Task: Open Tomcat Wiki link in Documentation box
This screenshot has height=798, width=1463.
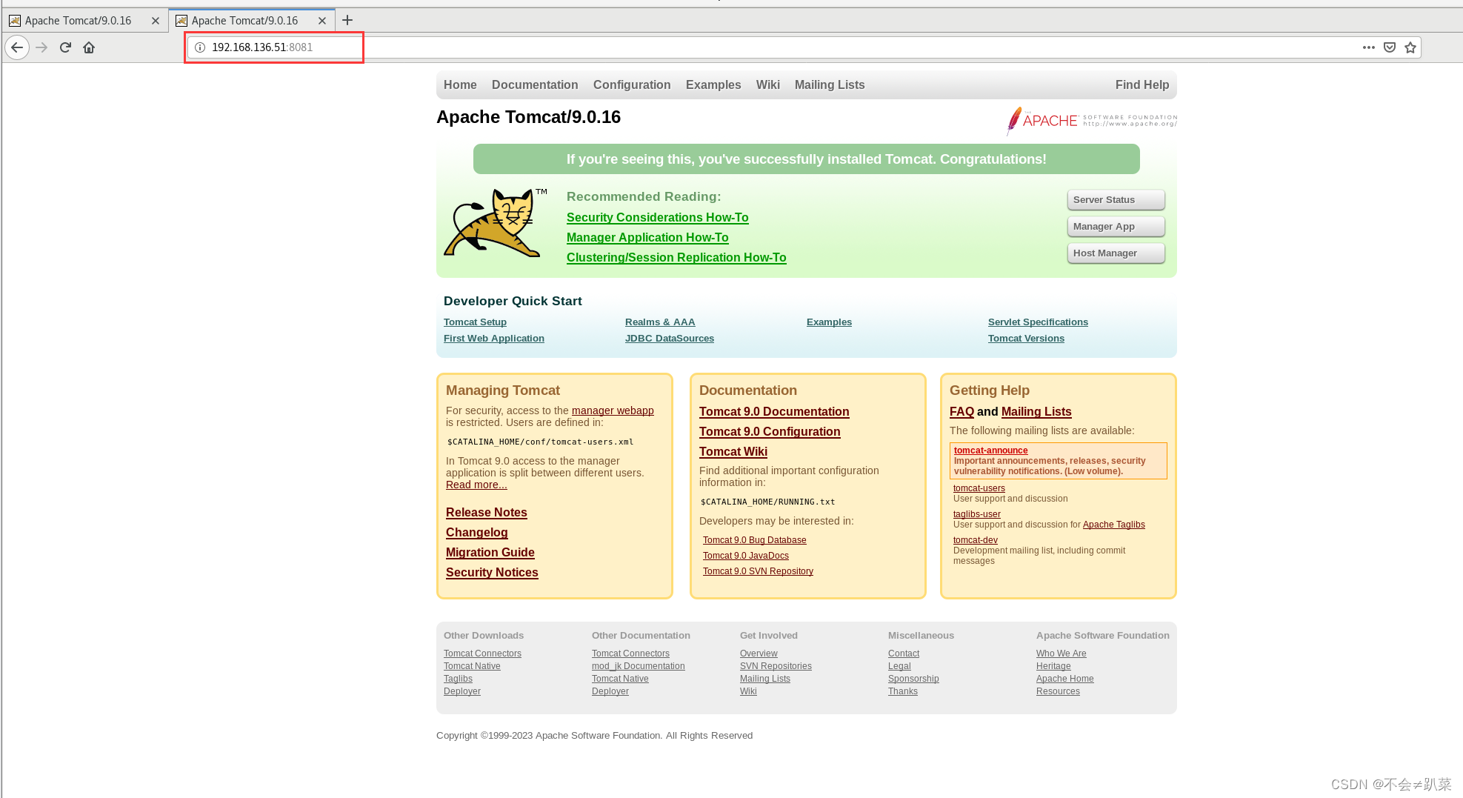Action: [733, 451]
